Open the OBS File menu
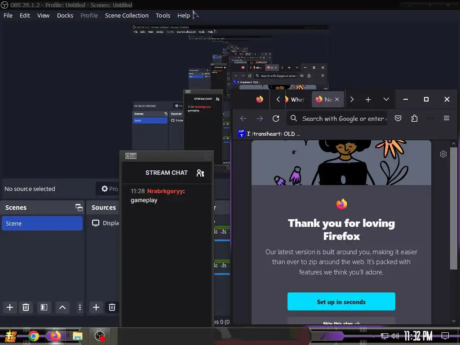This screenshot has height=345, width=460. [8, 16]
